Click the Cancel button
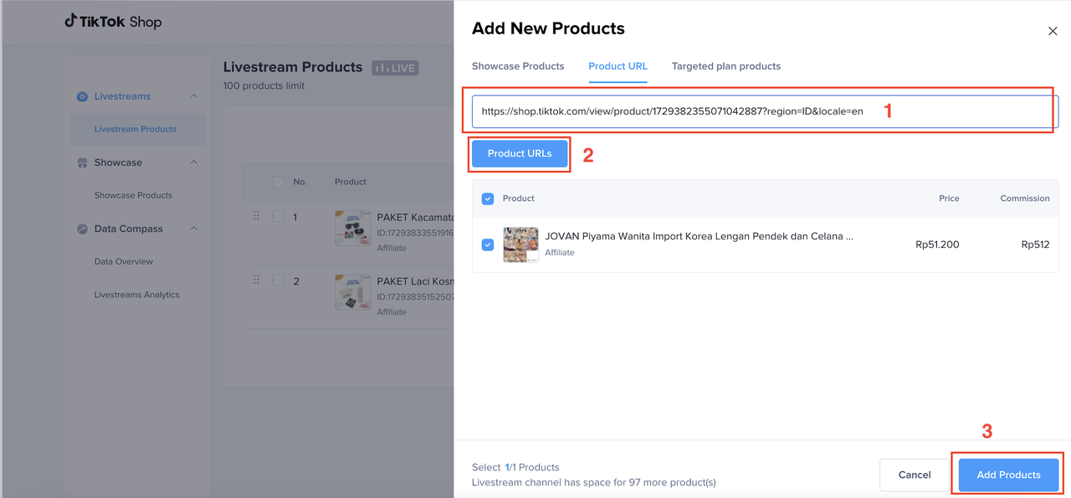The height and width of the screenshot is (498, 1071). [914, 475]
